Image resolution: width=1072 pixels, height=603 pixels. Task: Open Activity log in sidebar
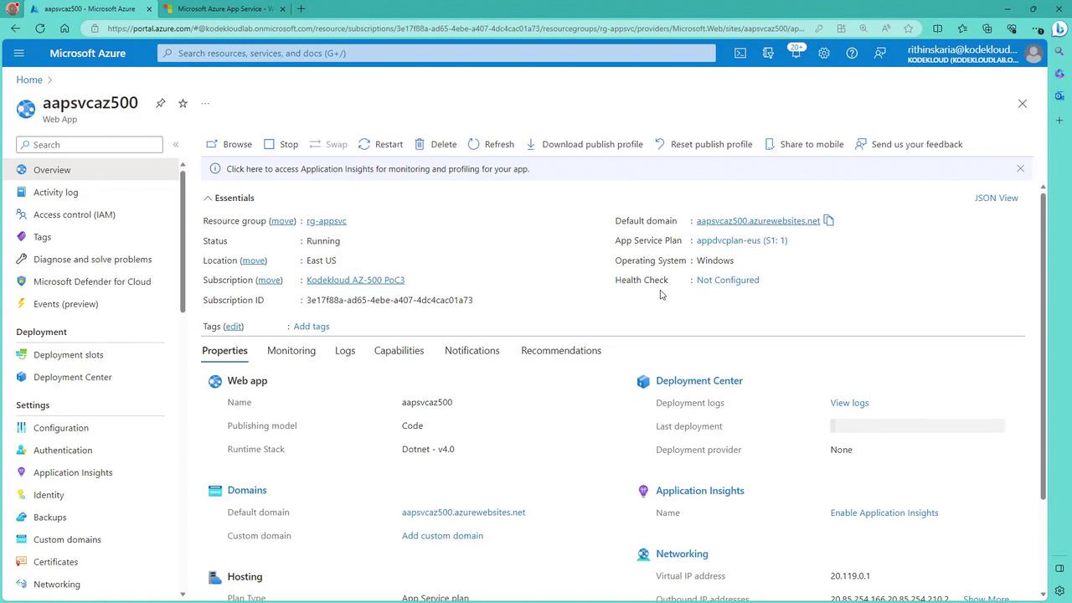coord(90,192)
